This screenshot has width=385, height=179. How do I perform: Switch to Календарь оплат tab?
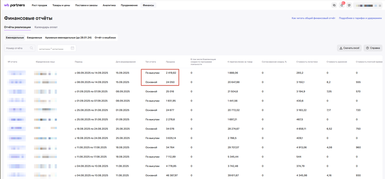click(46, 27)
